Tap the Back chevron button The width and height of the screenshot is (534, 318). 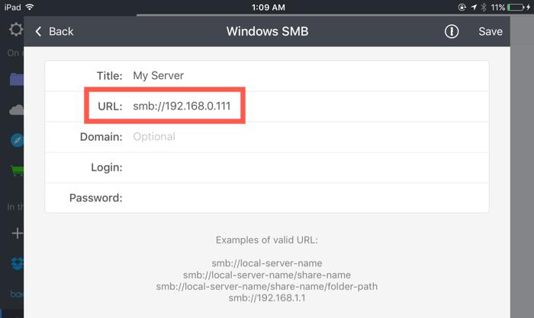[53, 31]
